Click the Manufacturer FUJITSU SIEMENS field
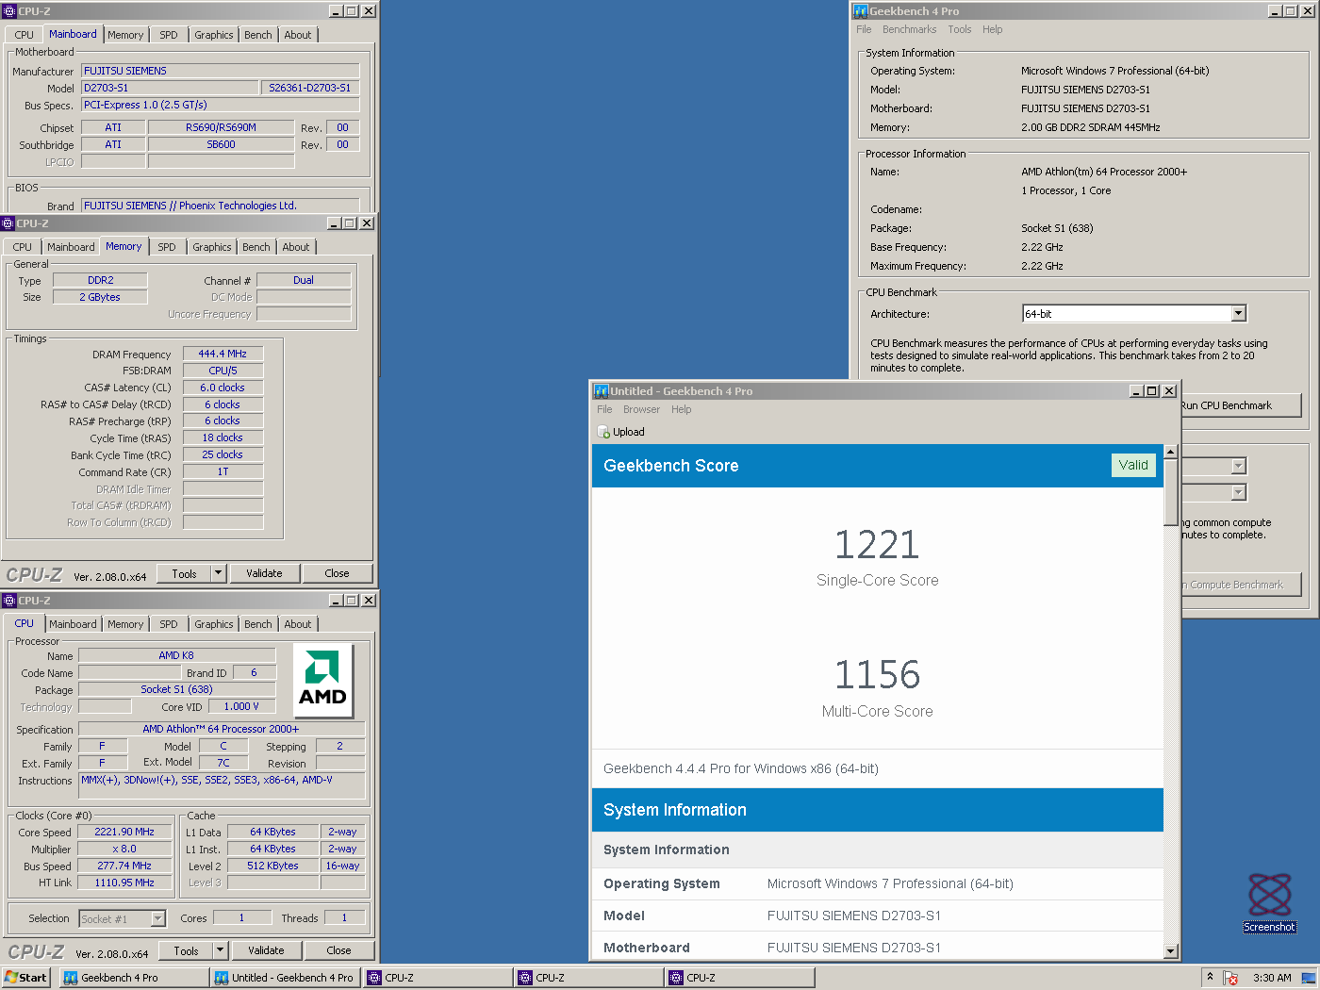1320x990 pixels. (220, 71)
